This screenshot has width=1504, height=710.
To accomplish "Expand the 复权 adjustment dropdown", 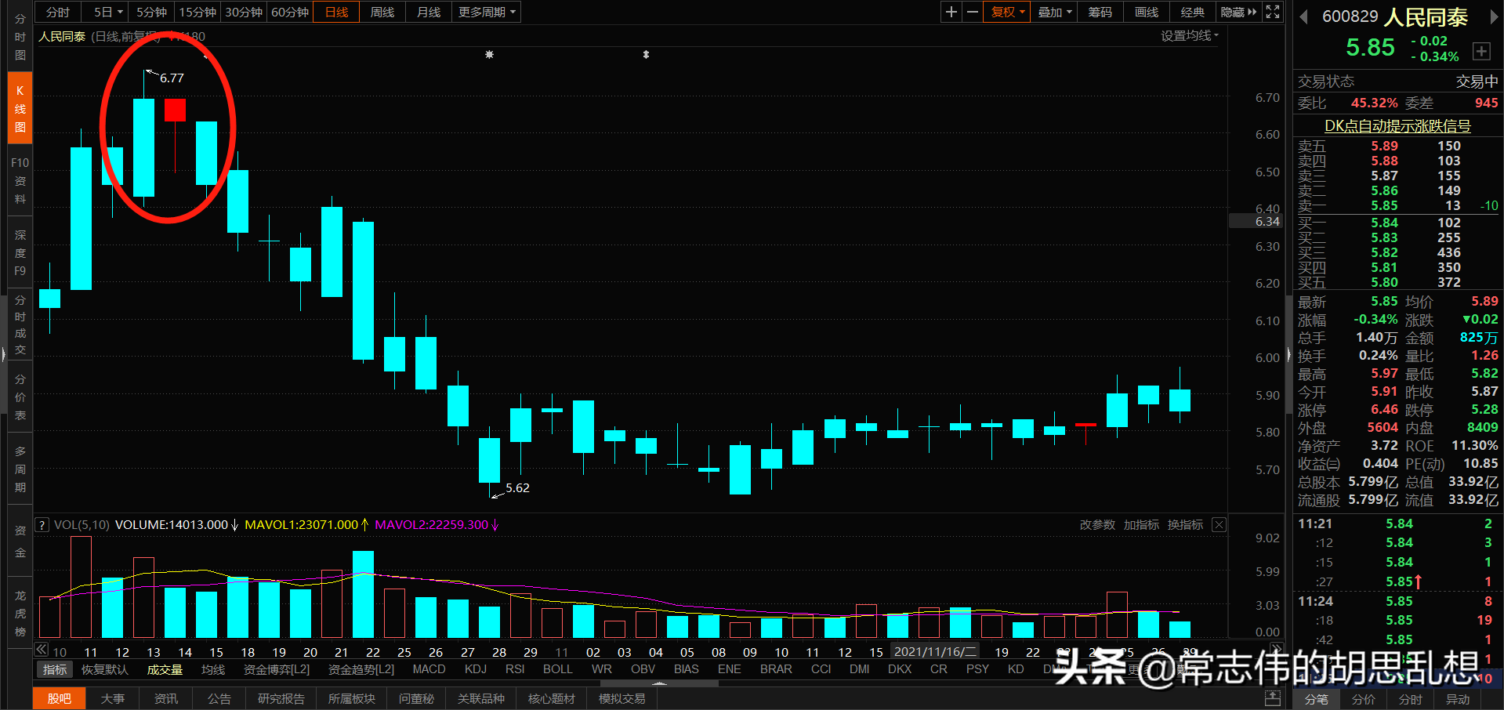I will point(1006,12).
